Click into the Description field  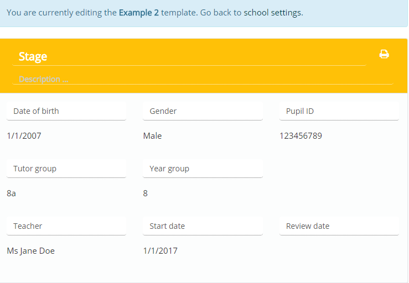pos(203,79)
